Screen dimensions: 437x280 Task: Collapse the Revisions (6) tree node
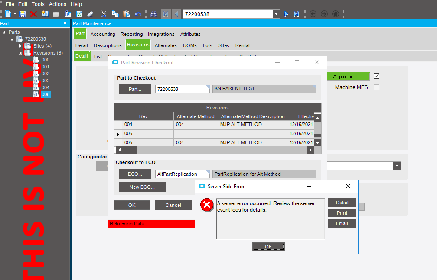coord(20,53)
